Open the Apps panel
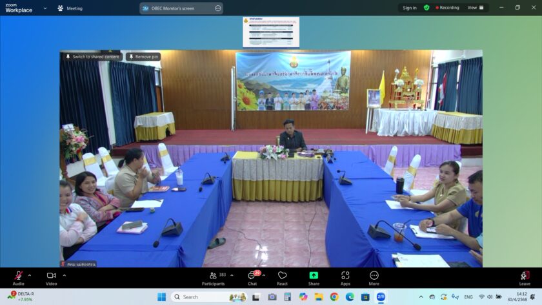The height and width of the screenshot is (305, 542). 345,276
